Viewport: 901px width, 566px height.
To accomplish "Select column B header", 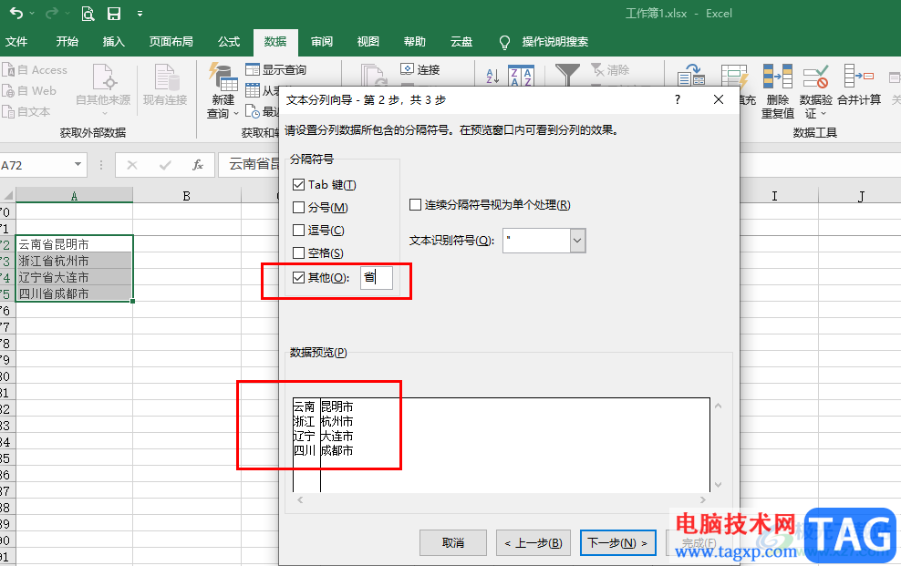I will click(186, 196).
